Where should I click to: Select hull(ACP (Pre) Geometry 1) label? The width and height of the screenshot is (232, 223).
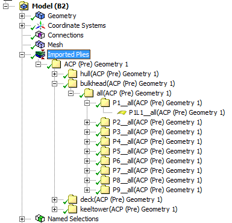click(x=119, y=74)
